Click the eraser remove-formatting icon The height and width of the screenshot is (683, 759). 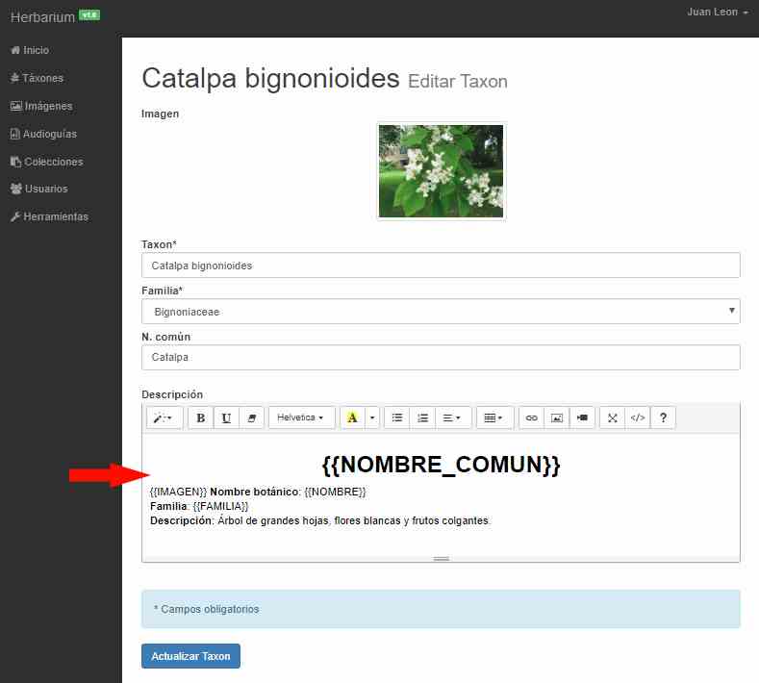[x=251, y=417]
